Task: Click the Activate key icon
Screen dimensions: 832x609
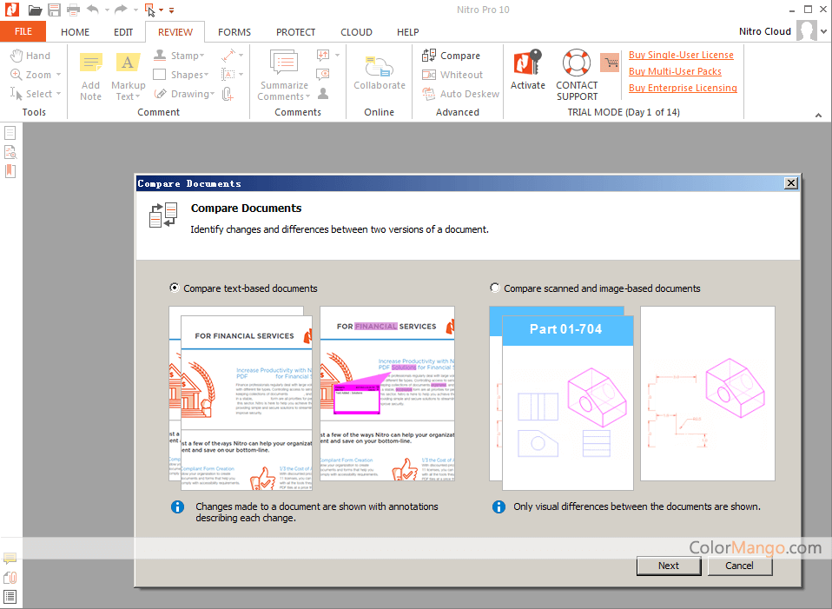Action: click(x=527, y=63)
